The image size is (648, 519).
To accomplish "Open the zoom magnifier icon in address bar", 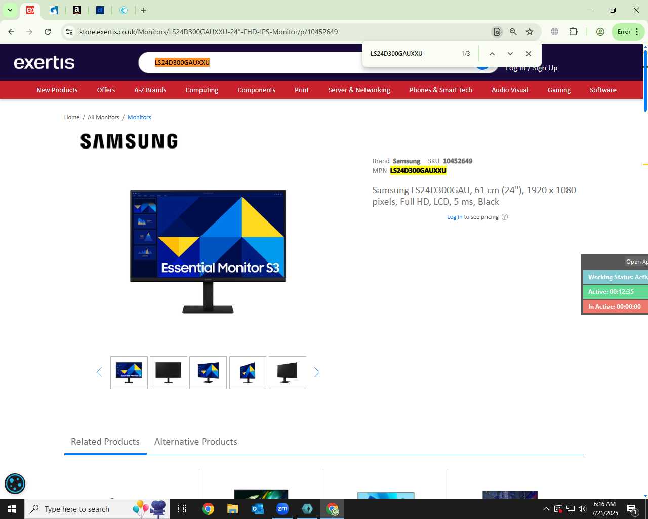I will point(513,32).
